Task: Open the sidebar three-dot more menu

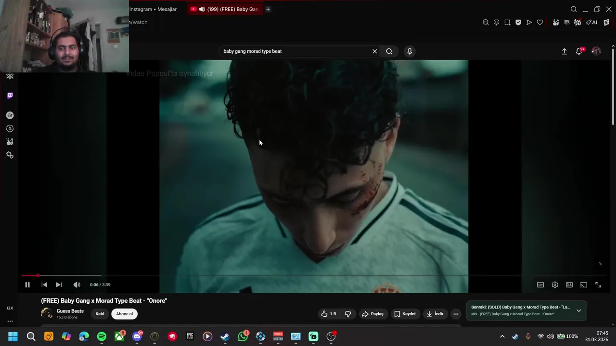Action: point(10,321)
